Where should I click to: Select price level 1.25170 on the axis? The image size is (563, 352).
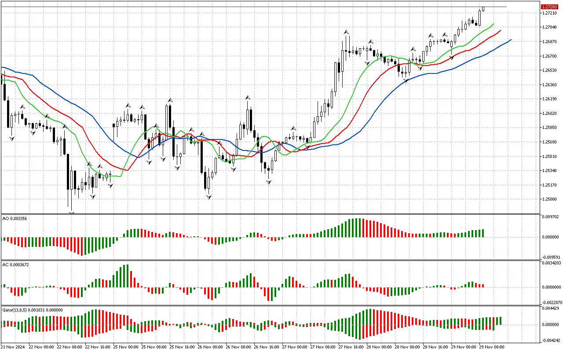click(549, 185)
